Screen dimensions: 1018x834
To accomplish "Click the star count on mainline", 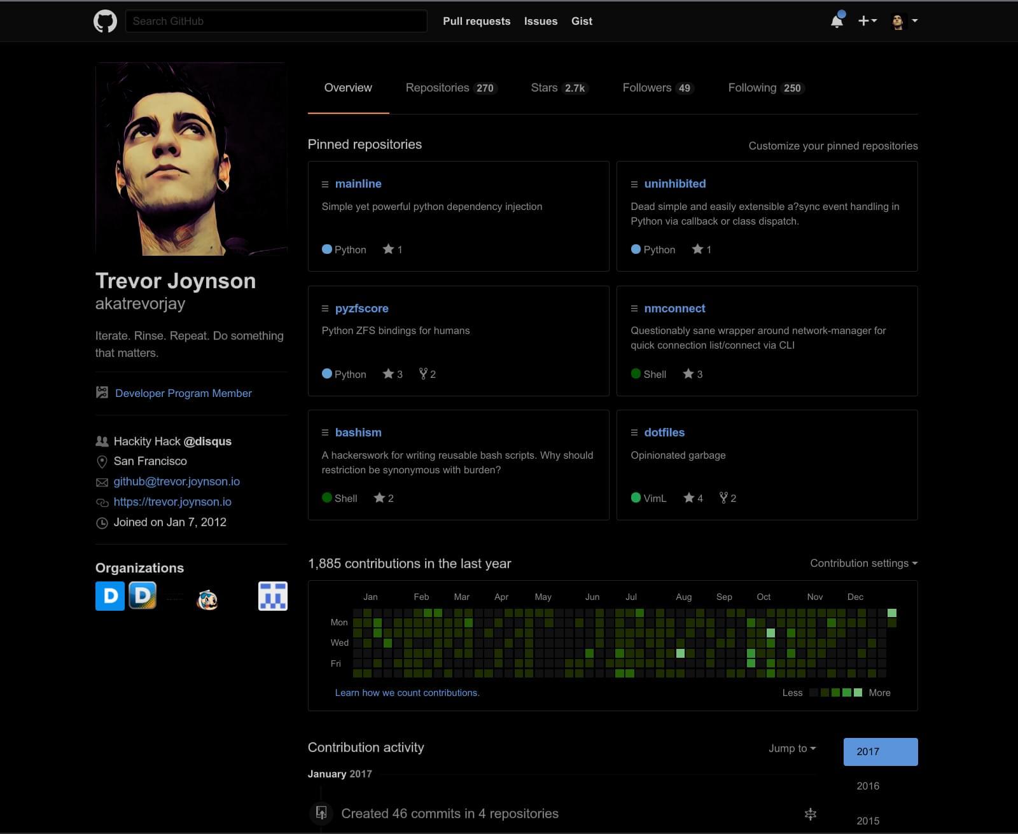I will coord(392,249).
